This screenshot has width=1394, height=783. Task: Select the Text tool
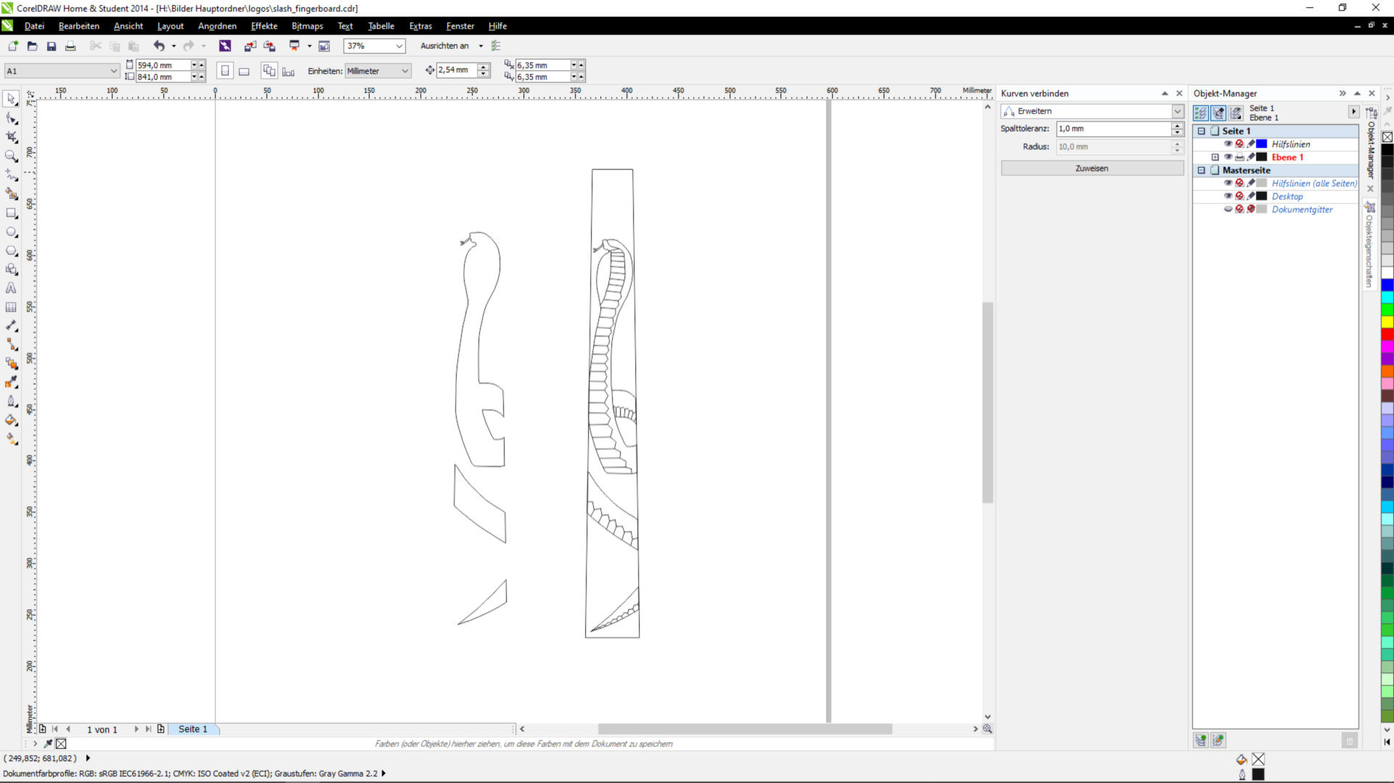pyautogui.click(x=11, y=288)
